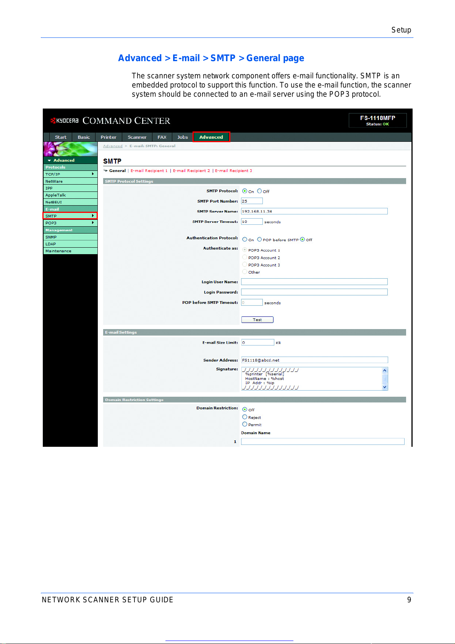The width and height of the screenshot is (455, 644).
Task: Expand the POP3 submenu arrow
Action: coord(93,223)
